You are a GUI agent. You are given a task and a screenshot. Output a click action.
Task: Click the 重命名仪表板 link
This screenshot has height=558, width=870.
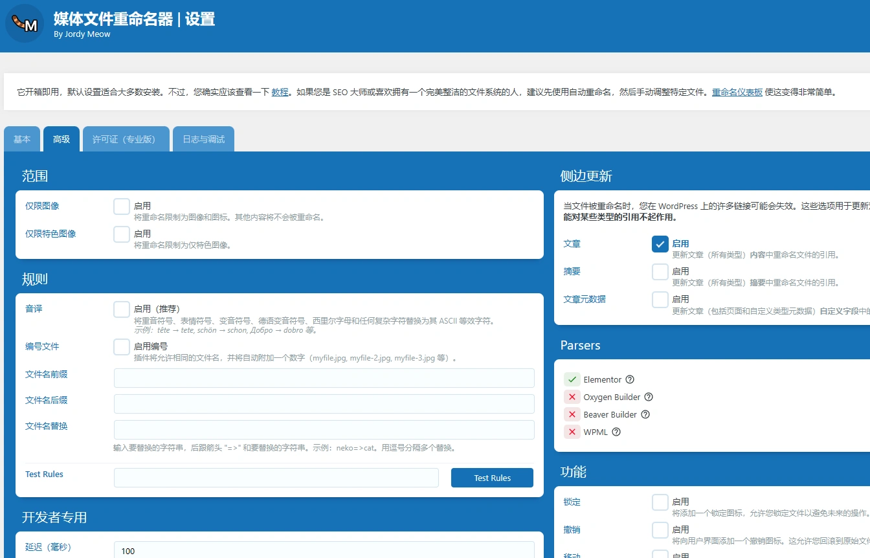tap(737, 92)
